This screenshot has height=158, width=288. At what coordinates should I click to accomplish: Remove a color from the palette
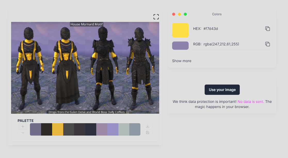(23, 133)
